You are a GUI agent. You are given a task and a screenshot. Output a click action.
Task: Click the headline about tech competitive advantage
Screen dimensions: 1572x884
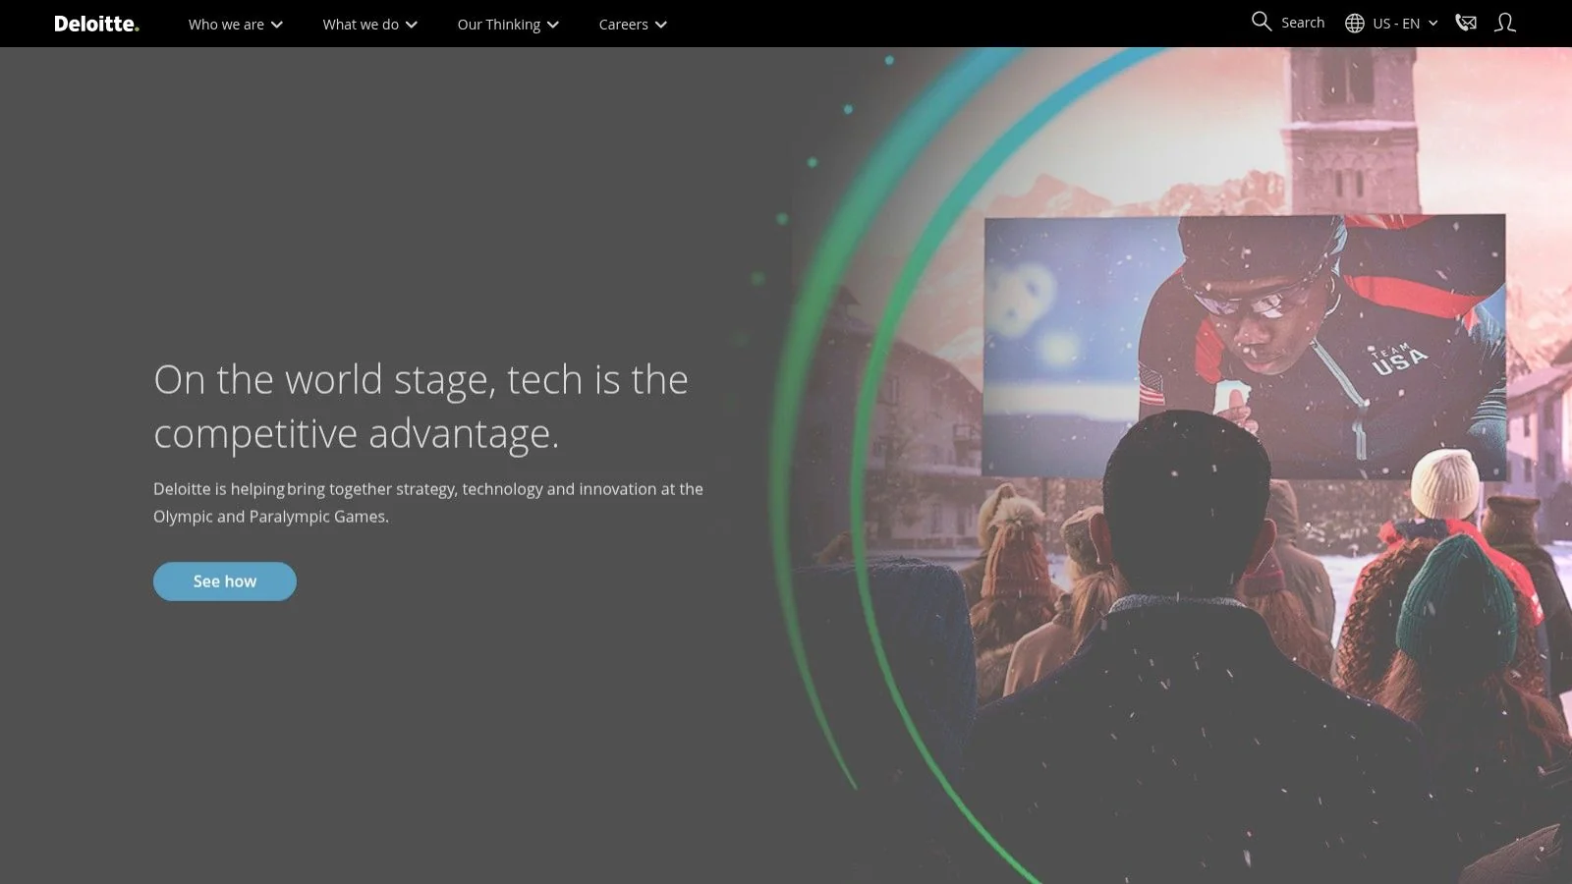point(421,405)
